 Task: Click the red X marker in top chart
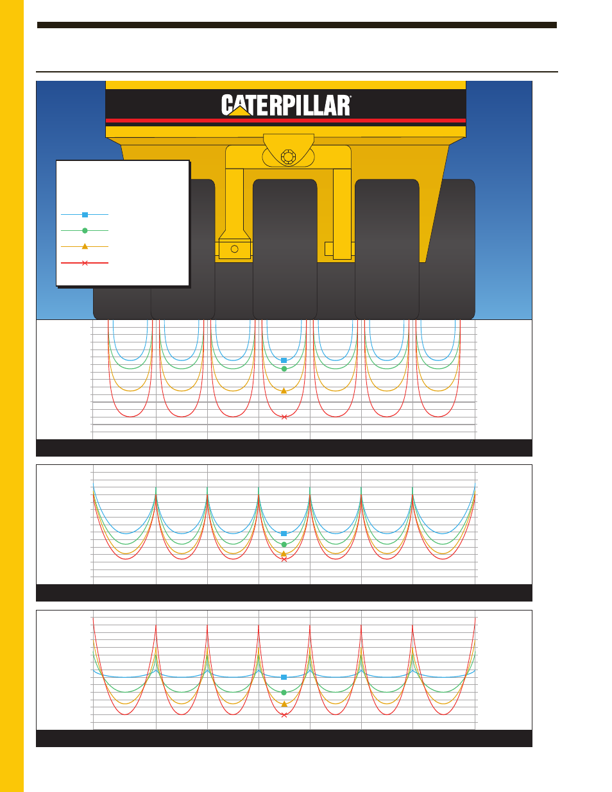click(x=284, y=417)
